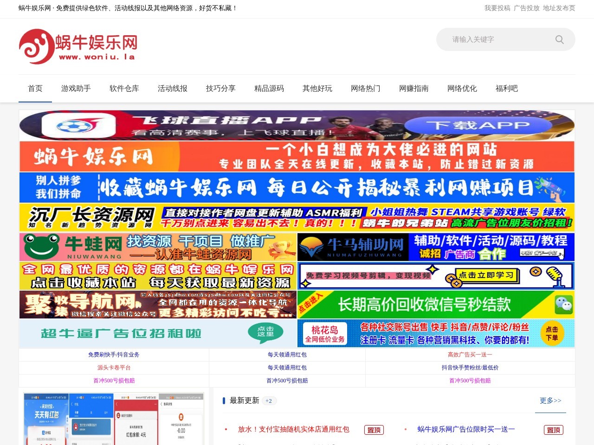Open the 游戏助手 menu item
The image size is (594, 445).
click(76, 88)
